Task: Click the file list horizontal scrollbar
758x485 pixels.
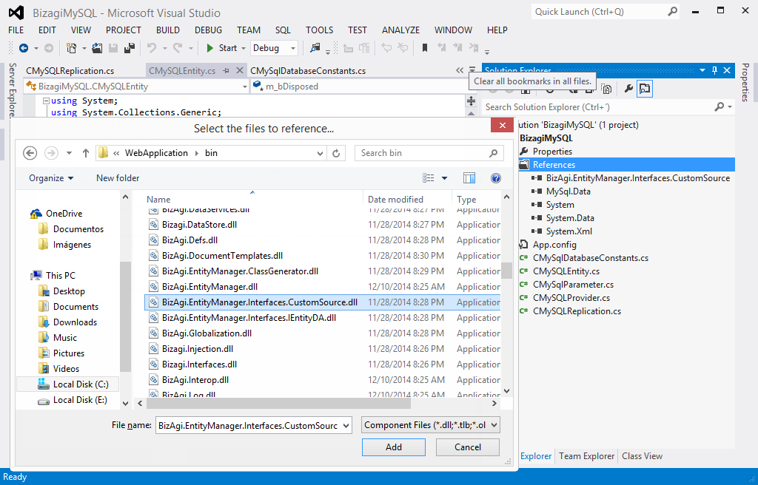Action: [278, 403]
